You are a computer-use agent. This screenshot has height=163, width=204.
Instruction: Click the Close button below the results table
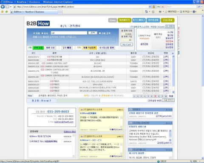30,96
